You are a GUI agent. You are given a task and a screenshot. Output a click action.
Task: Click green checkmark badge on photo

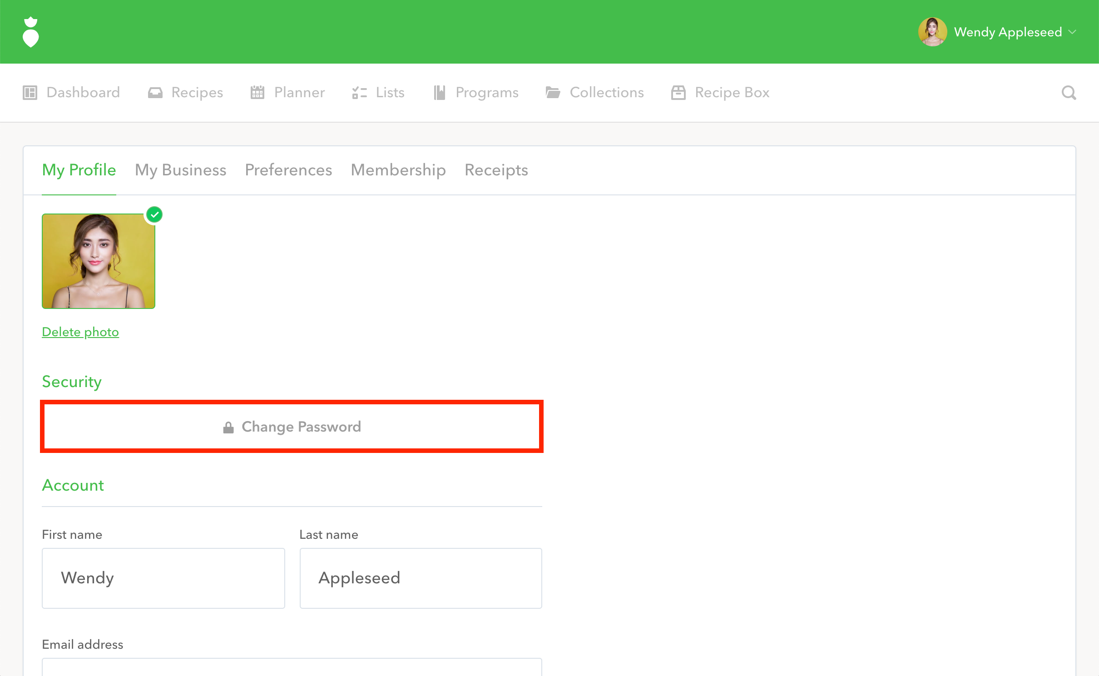click(154, 214)
